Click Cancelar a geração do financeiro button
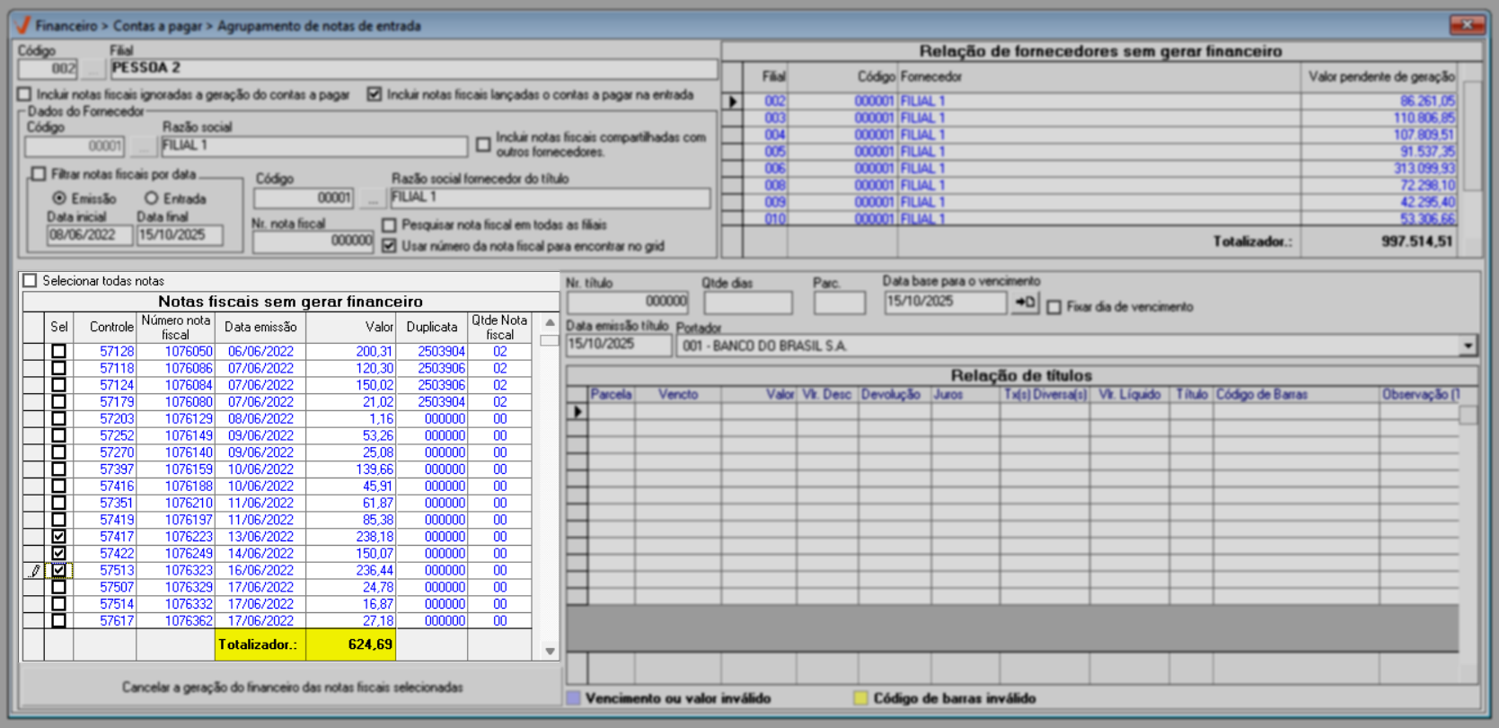Screen dimensions: 1499x728 coord(292,688)
